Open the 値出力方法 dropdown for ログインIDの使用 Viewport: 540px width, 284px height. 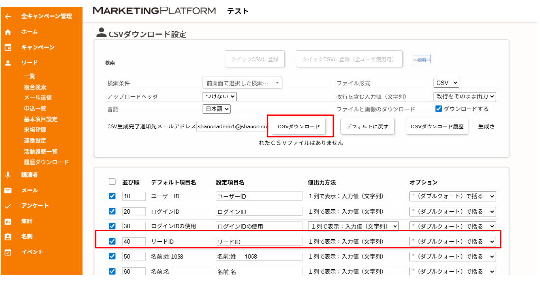click(353, 226)
